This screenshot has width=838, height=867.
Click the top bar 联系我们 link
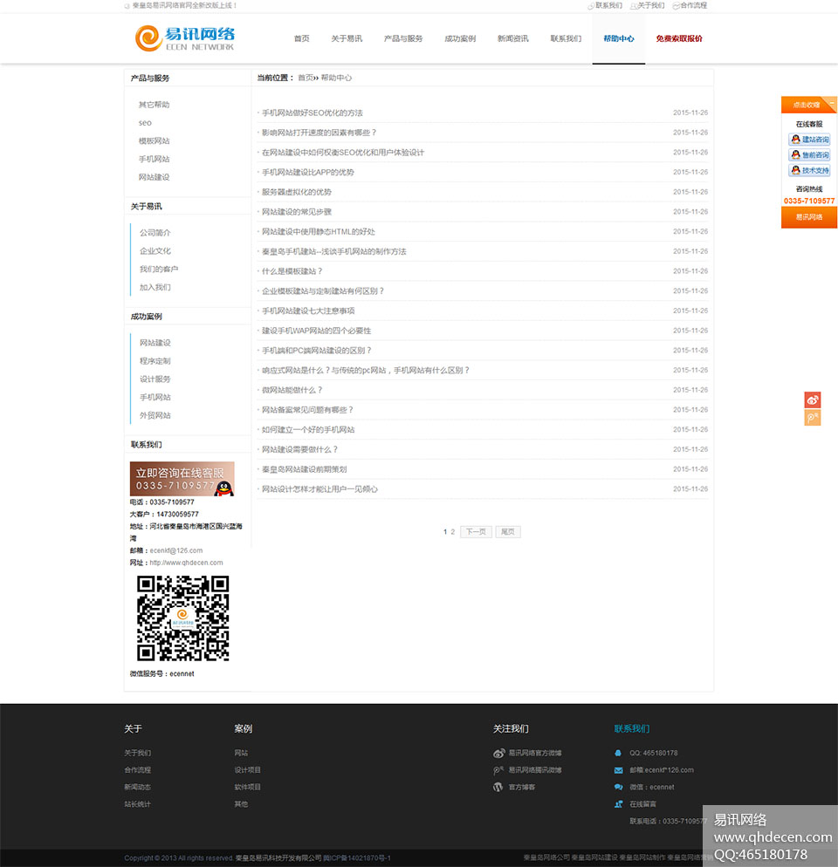click(x=608, y=5)
